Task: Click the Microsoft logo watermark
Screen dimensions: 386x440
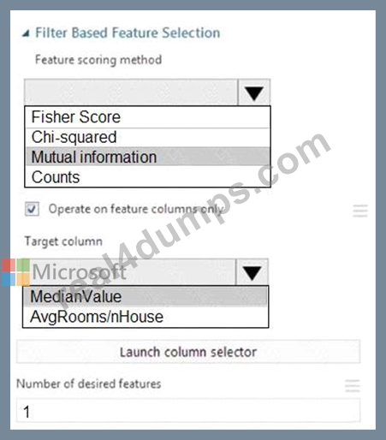Action: pos(15,272)
